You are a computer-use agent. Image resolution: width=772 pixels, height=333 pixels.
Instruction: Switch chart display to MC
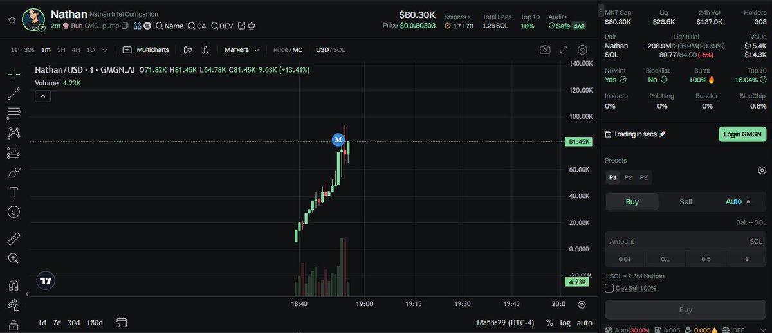click(x=298, y=50)
